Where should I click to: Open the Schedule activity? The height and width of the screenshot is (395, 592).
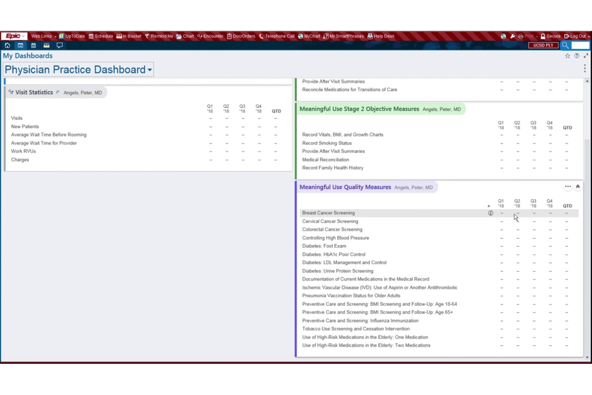point(101,36)
